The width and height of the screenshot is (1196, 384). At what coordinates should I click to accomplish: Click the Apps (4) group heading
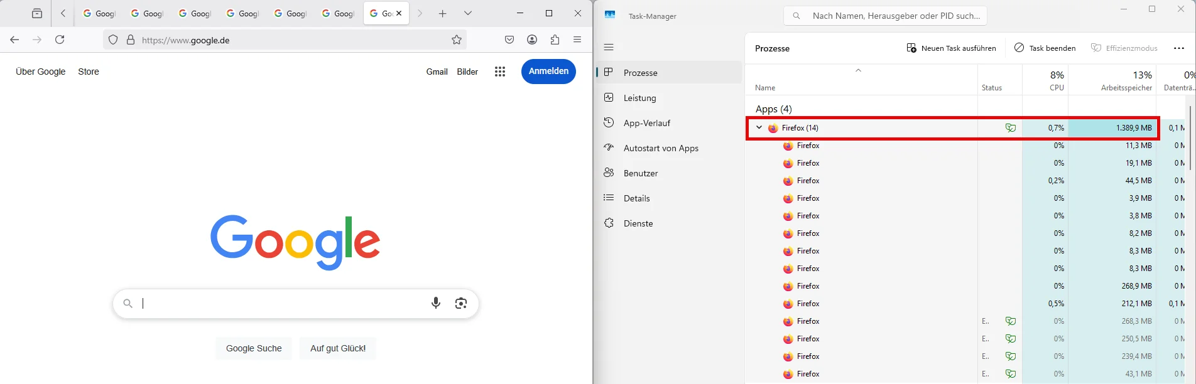(x=773, y=109)
